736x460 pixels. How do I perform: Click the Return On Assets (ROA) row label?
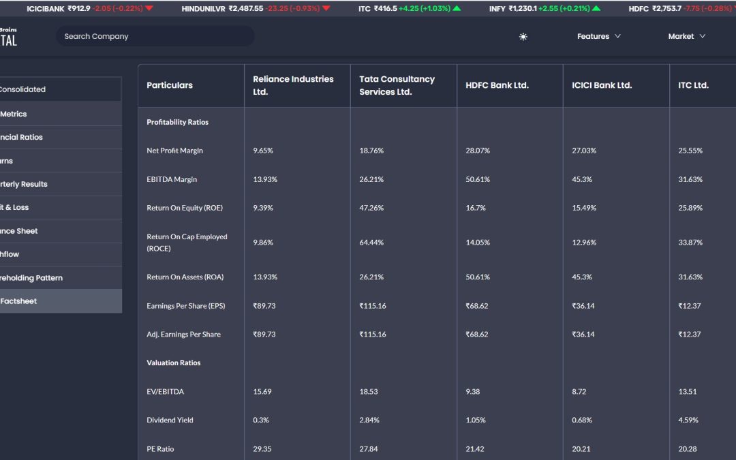coord(185,277)
